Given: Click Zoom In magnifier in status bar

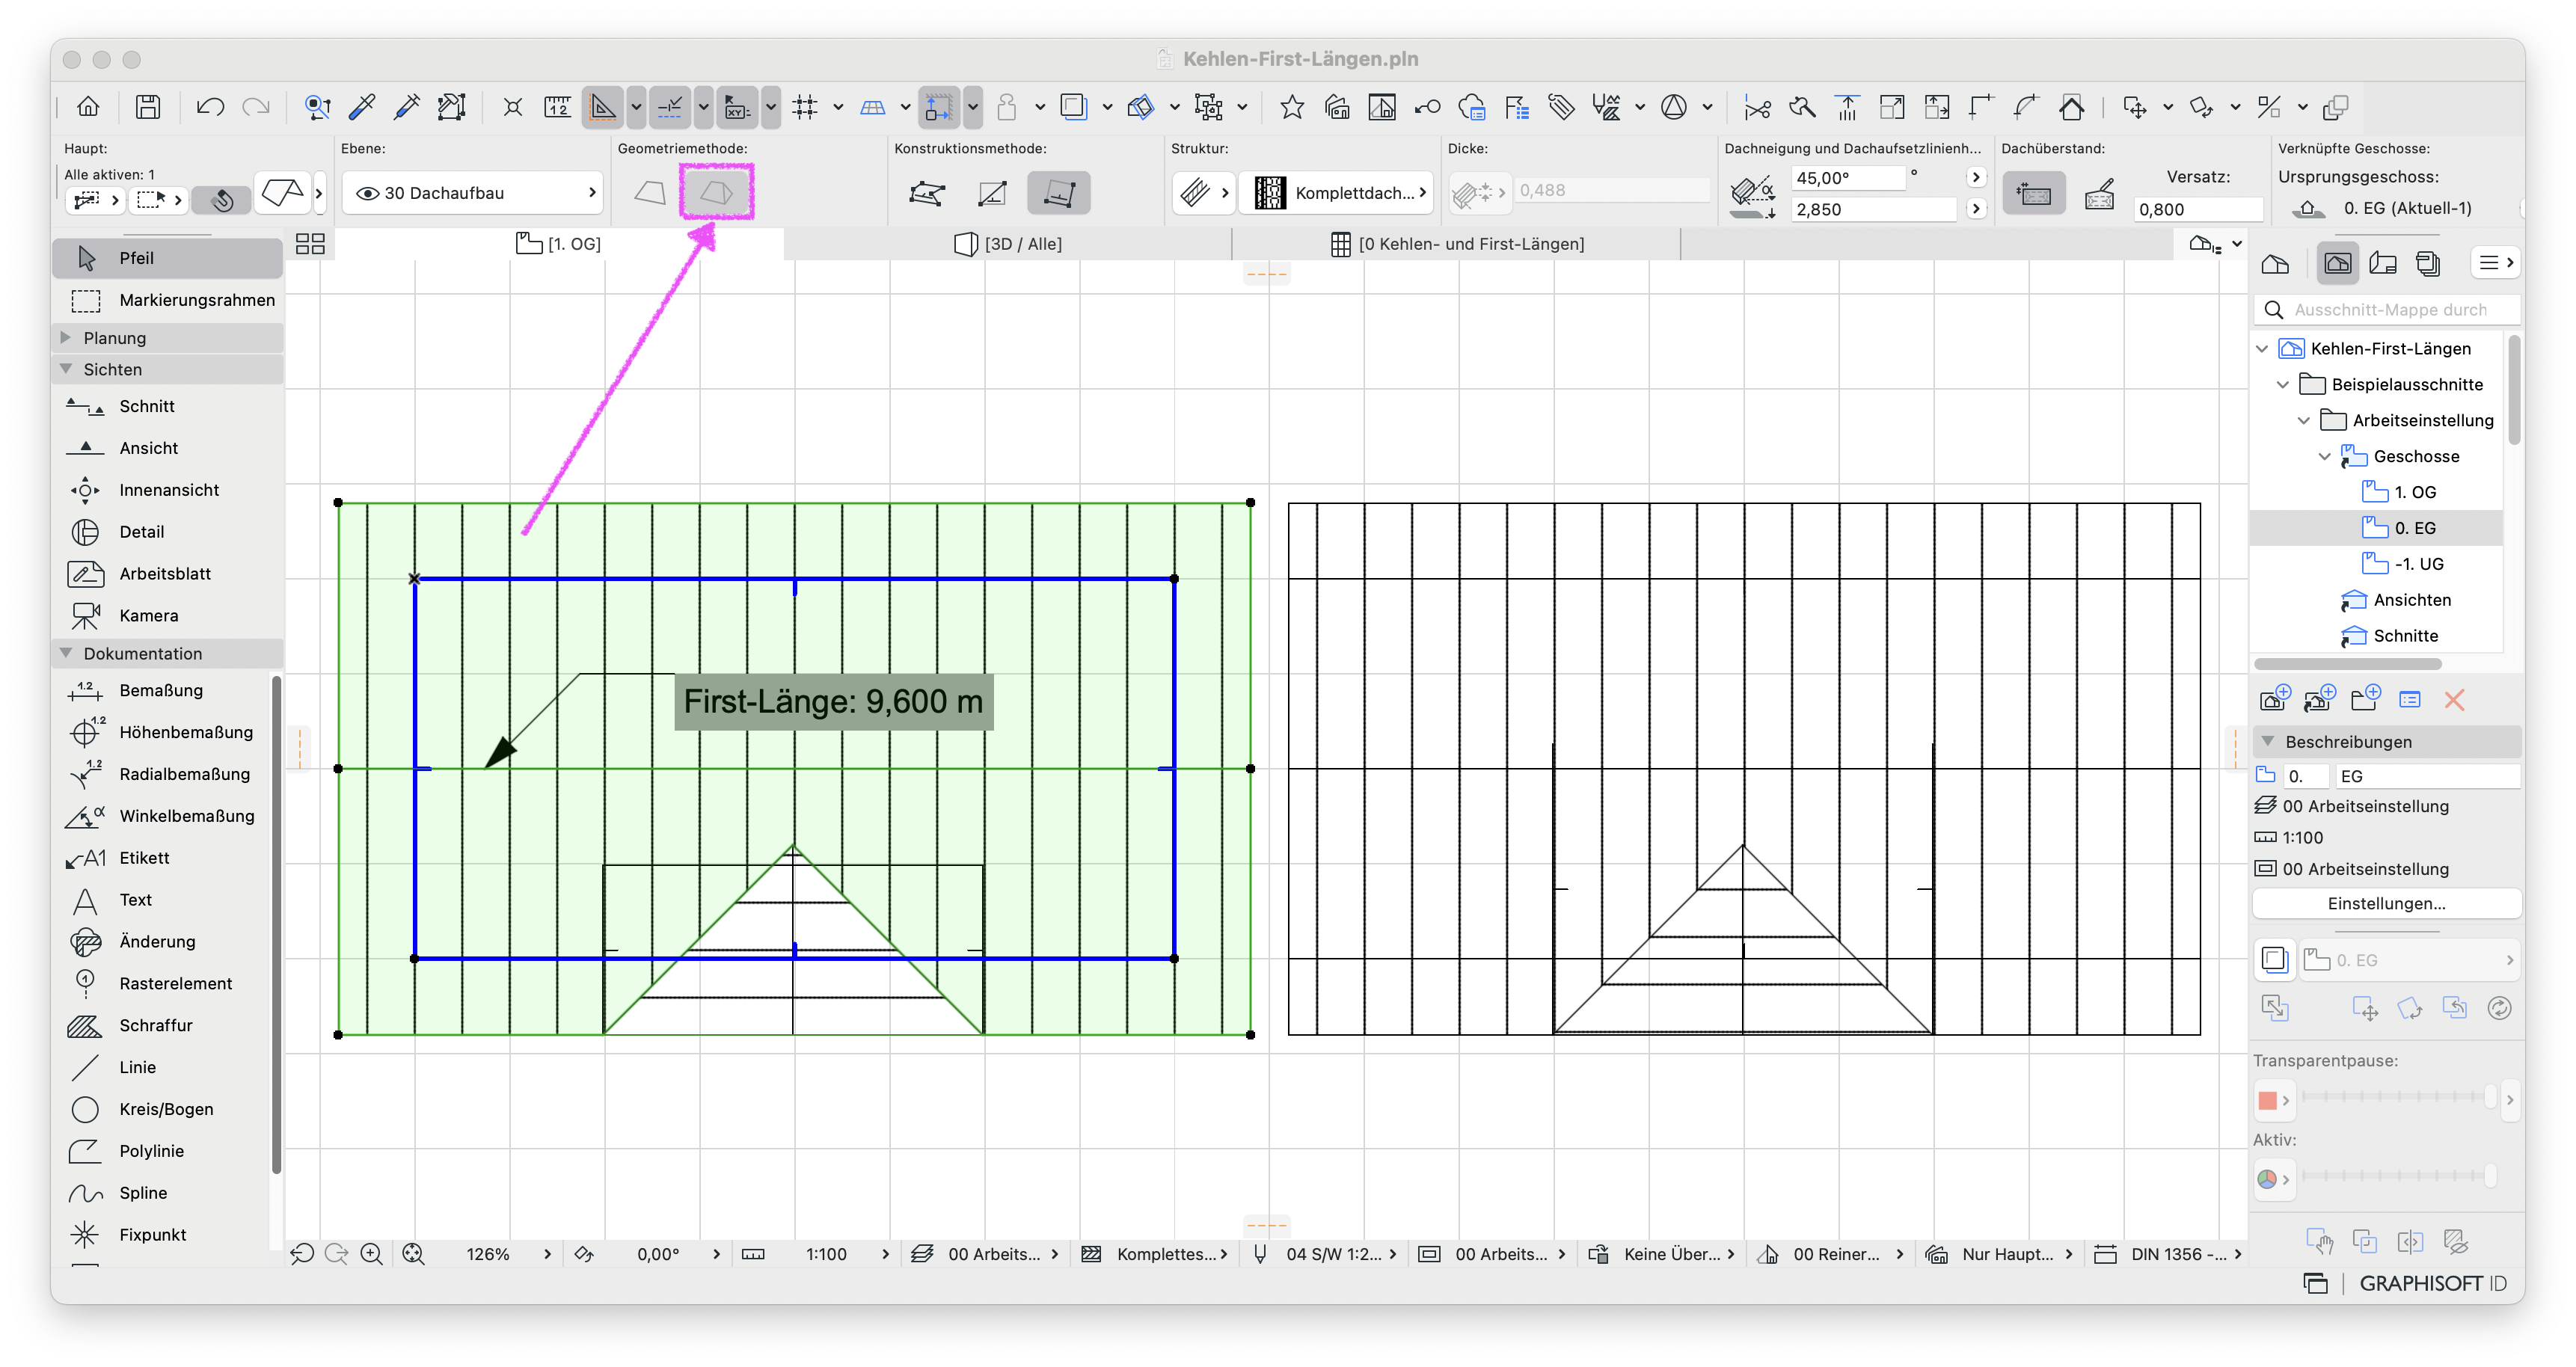Looking at the screenshot, I should pyautogui.click(x=371, y=1254).
